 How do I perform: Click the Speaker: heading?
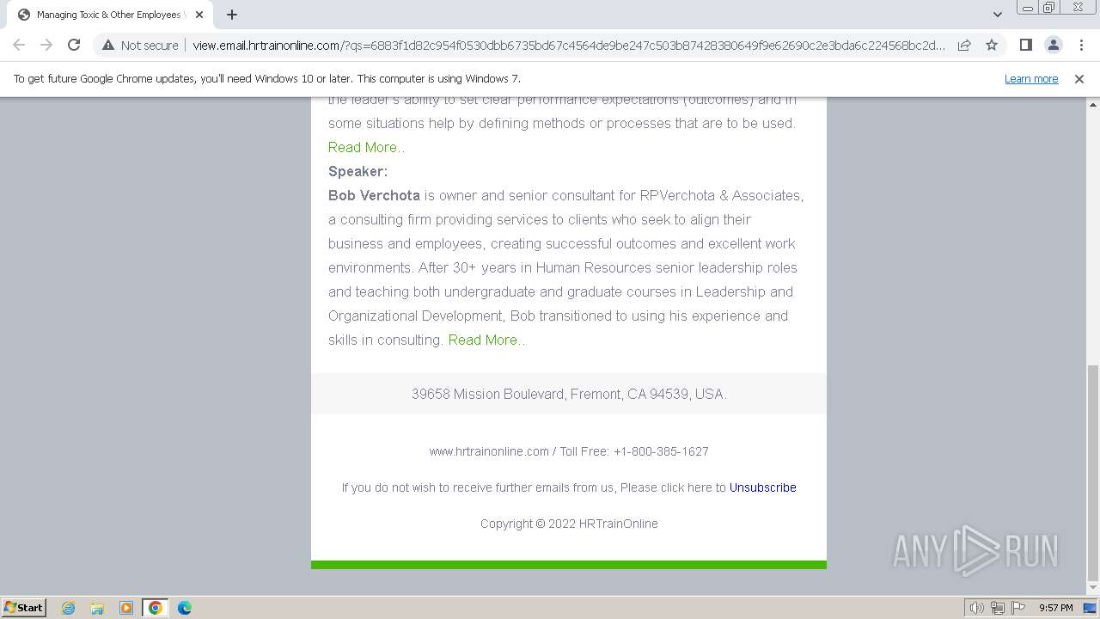tap(357, 171)
